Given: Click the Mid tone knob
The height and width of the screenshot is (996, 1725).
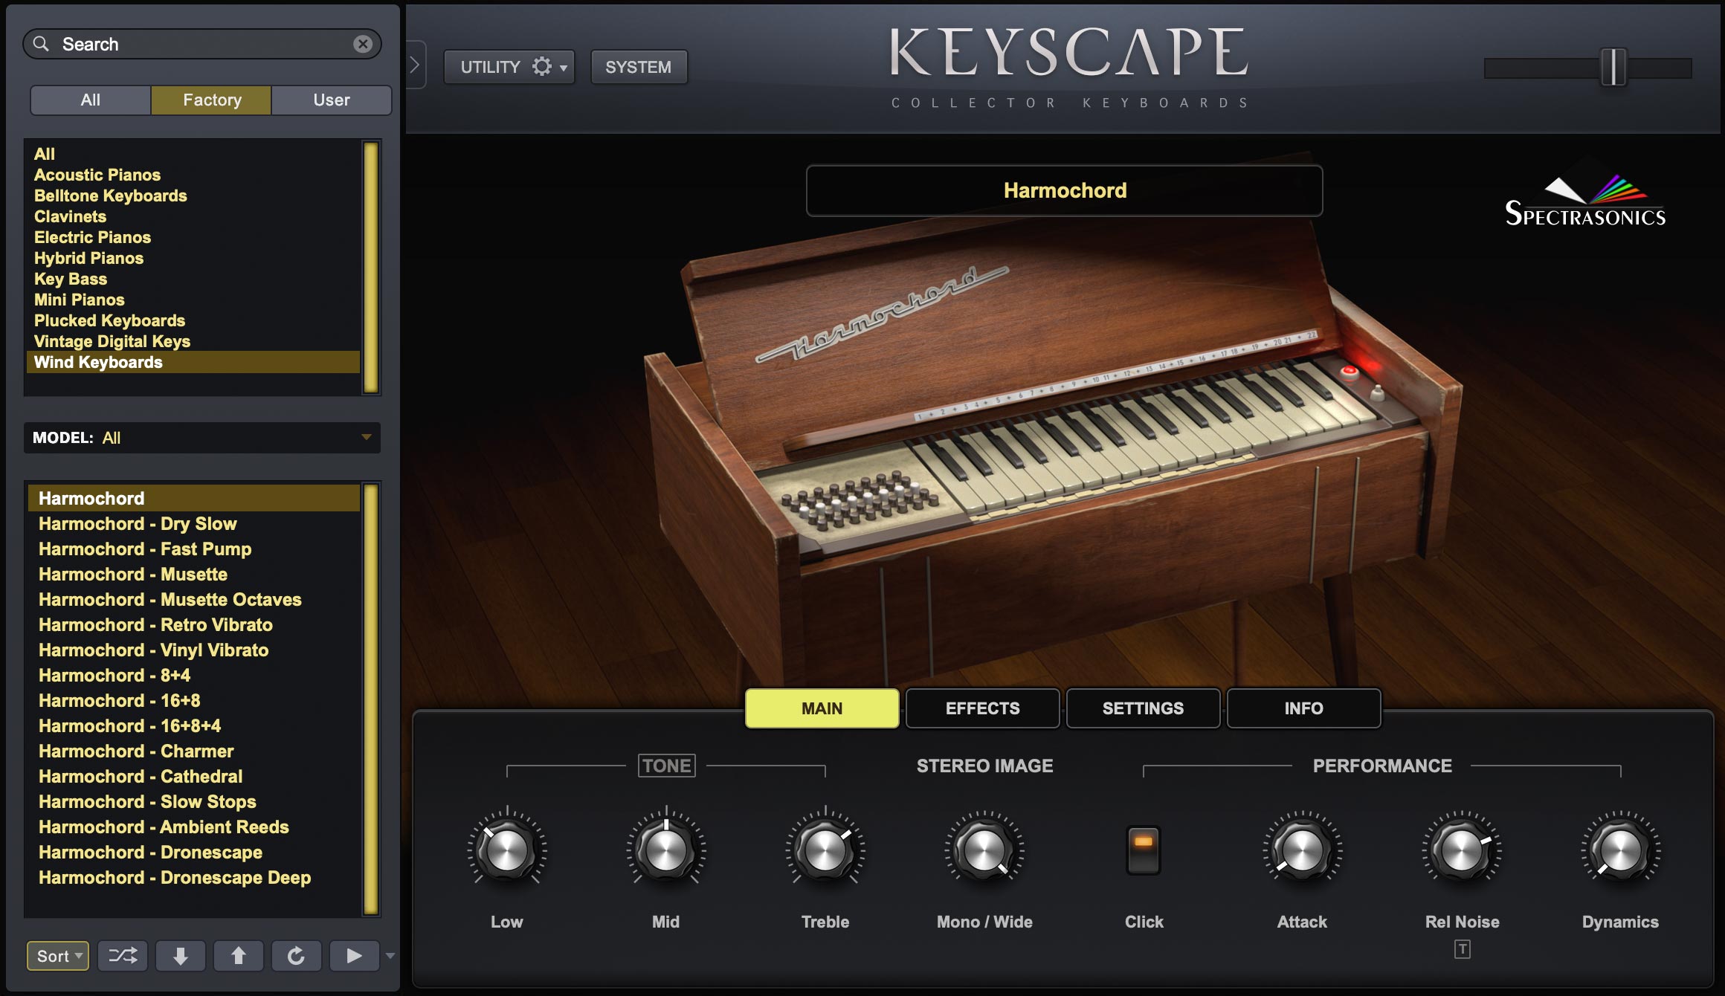Looking at the screenshot, I should (x=666, y=849).
